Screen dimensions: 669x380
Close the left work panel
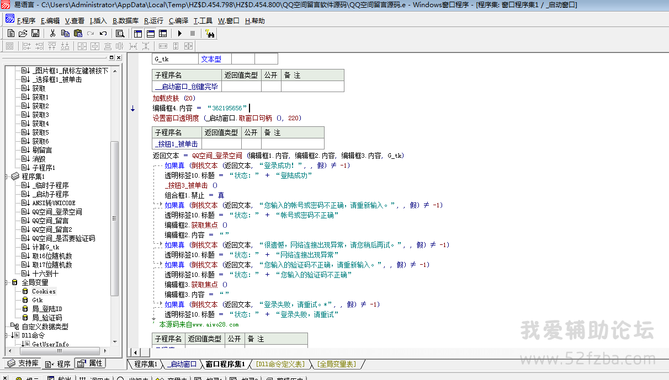tap(118, 58)
